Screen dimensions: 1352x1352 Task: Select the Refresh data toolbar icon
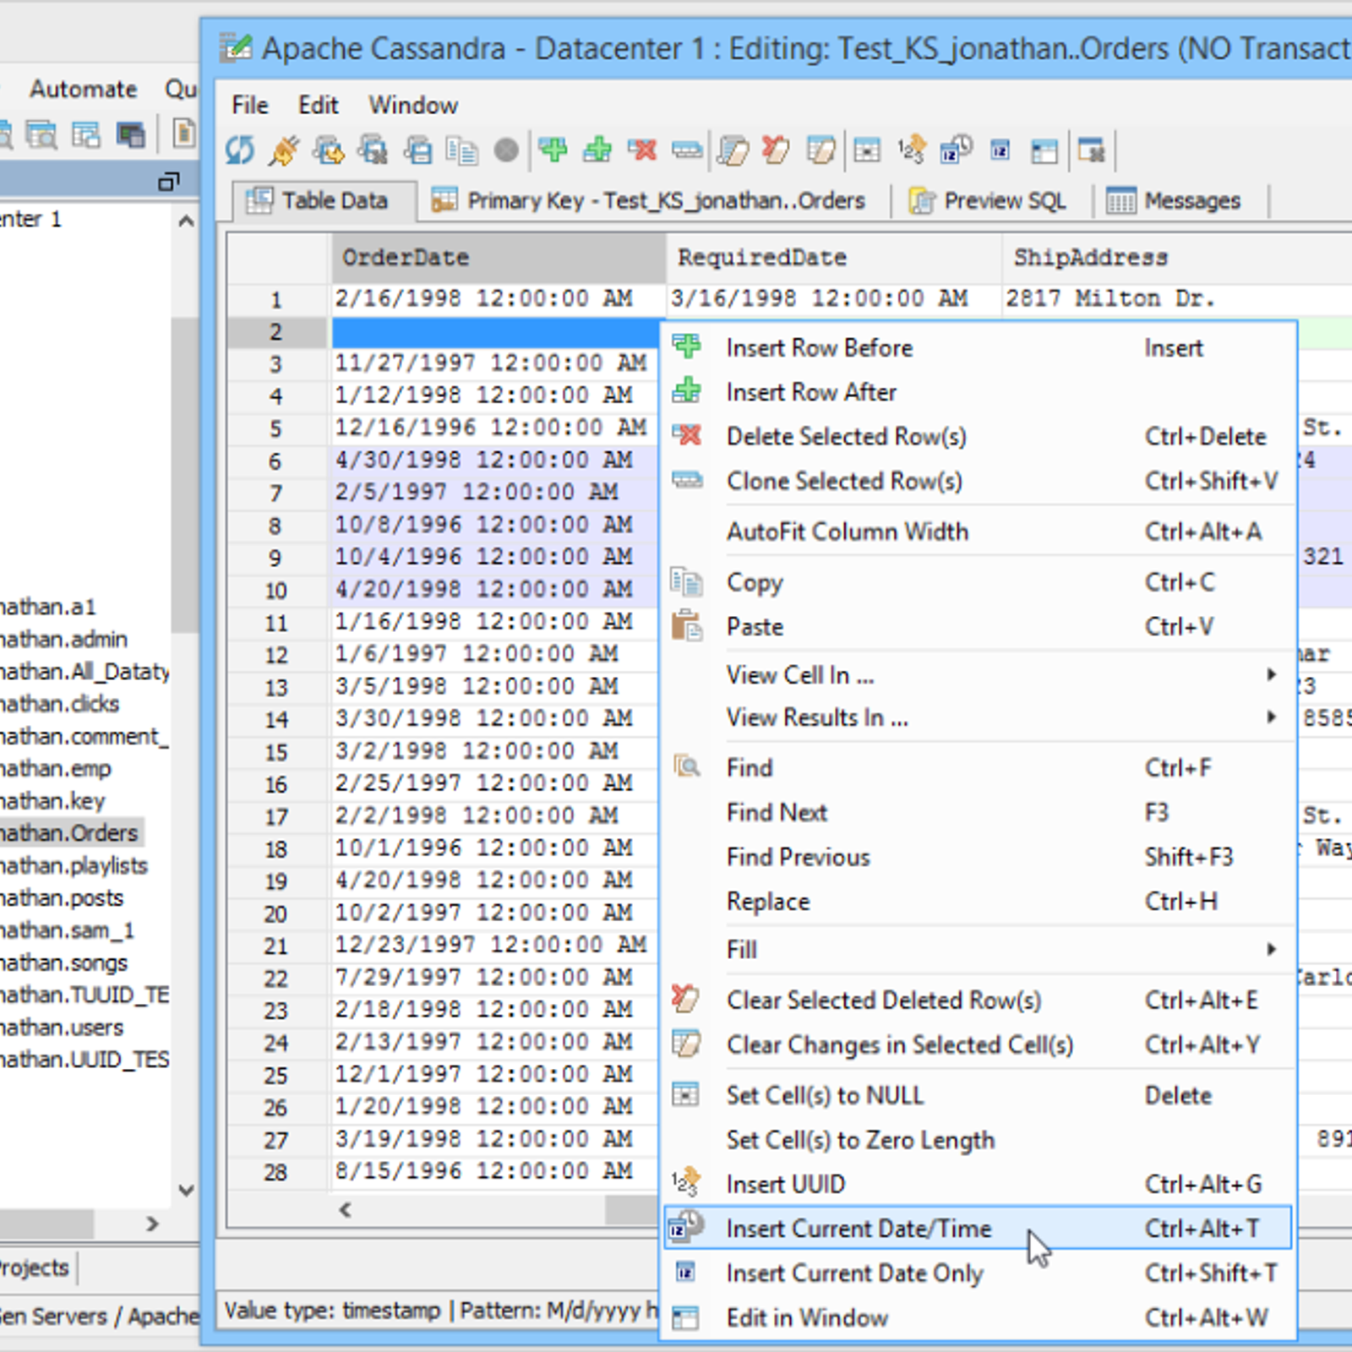239,150
